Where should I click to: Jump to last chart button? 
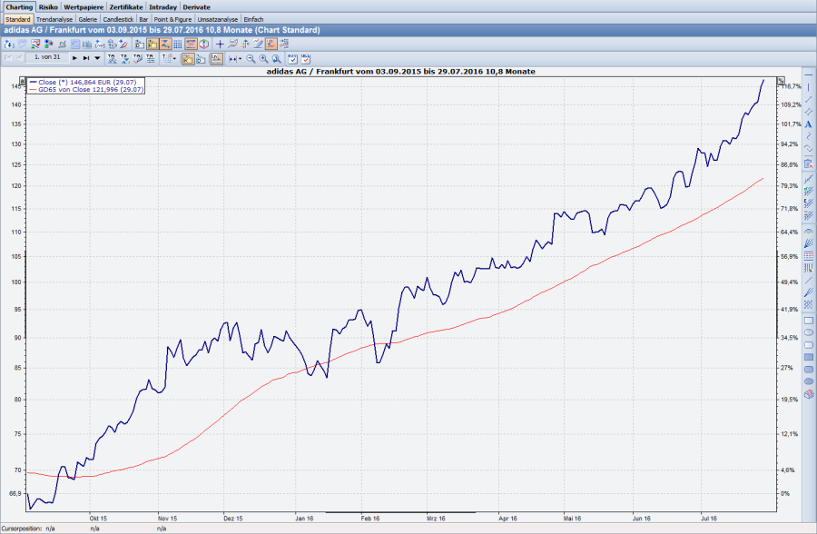pyautogui.click(x=85, y=58)
